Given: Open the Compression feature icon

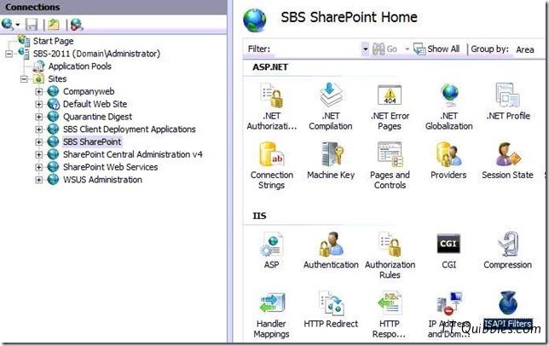Looking at the screenshot, I should (x=508, y=251).
